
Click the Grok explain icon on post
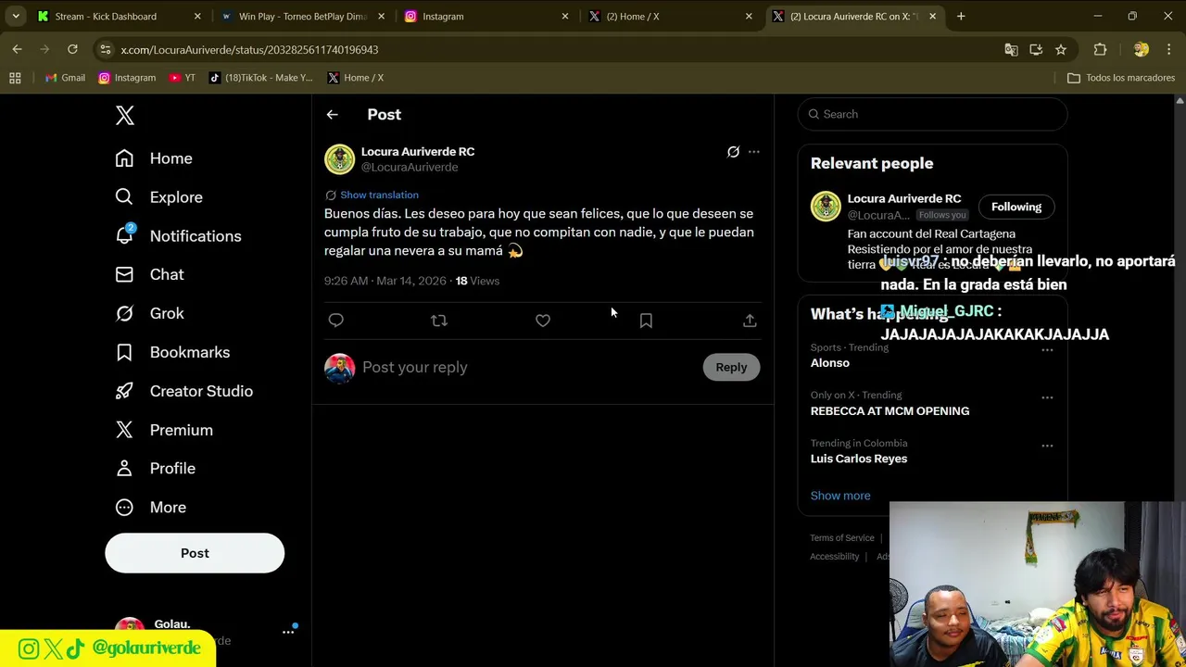coord(733,152)
